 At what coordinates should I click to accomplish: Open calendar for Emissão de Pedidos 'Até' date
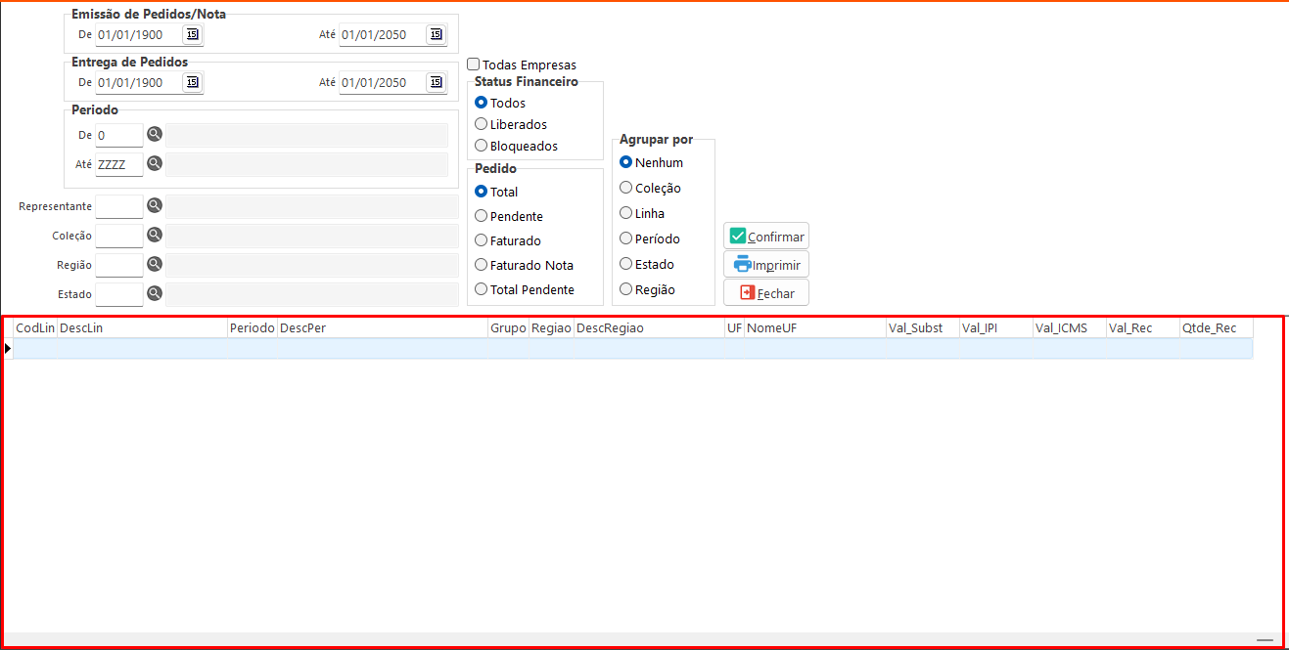click(x=436, y=35)
